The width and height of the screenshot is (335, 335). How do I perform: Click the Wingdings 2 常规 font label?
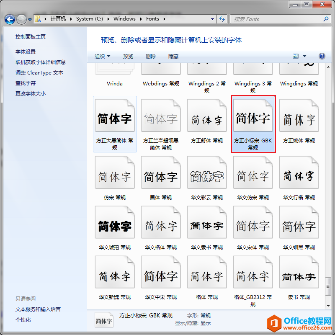click(207, 87)
